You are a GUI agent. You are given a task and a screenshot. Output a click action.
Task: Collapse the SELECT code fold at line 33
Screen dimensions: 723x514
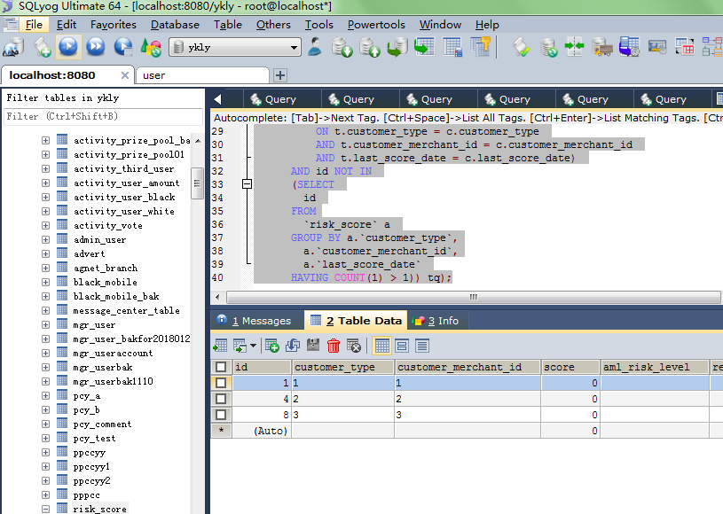(x=248, y=184)
